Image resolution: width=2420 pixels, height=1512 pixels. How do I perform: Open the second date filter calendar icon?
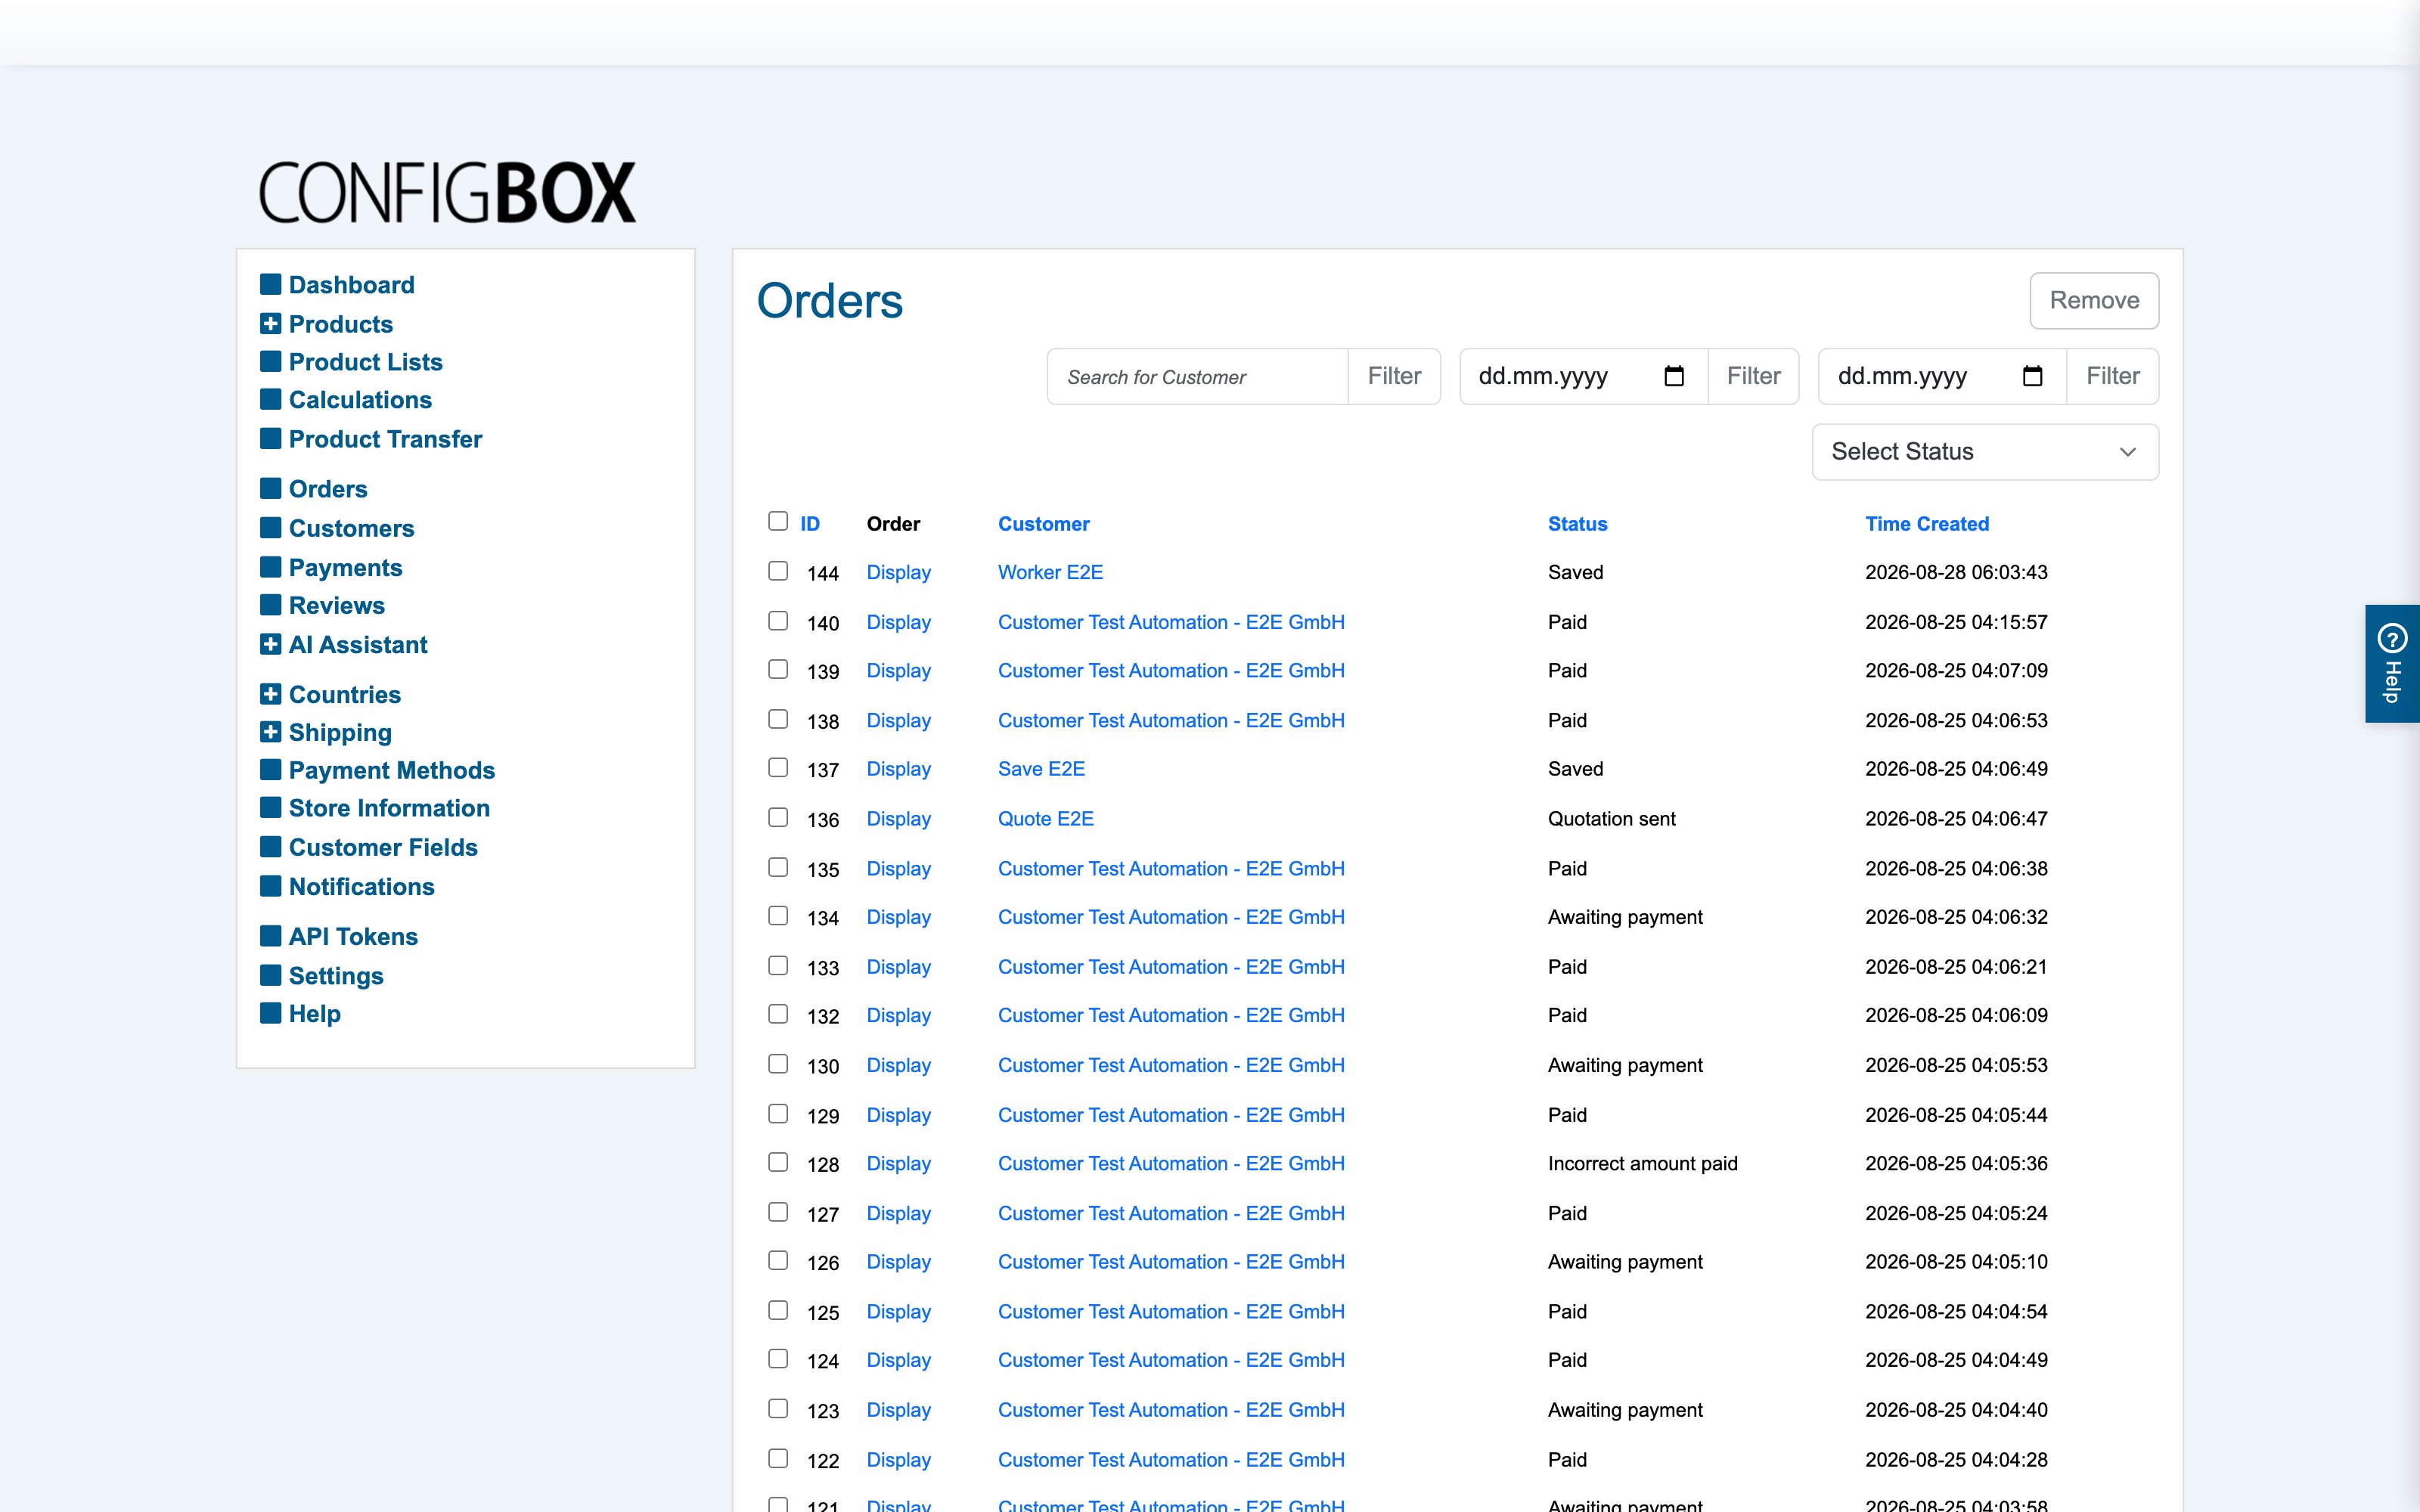pyautogui.click(x=2032, y=376)
